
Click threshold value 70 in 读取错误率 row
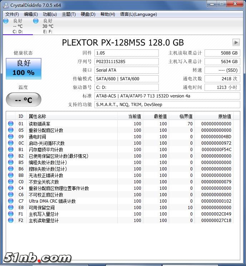click(x=190, y=124)
